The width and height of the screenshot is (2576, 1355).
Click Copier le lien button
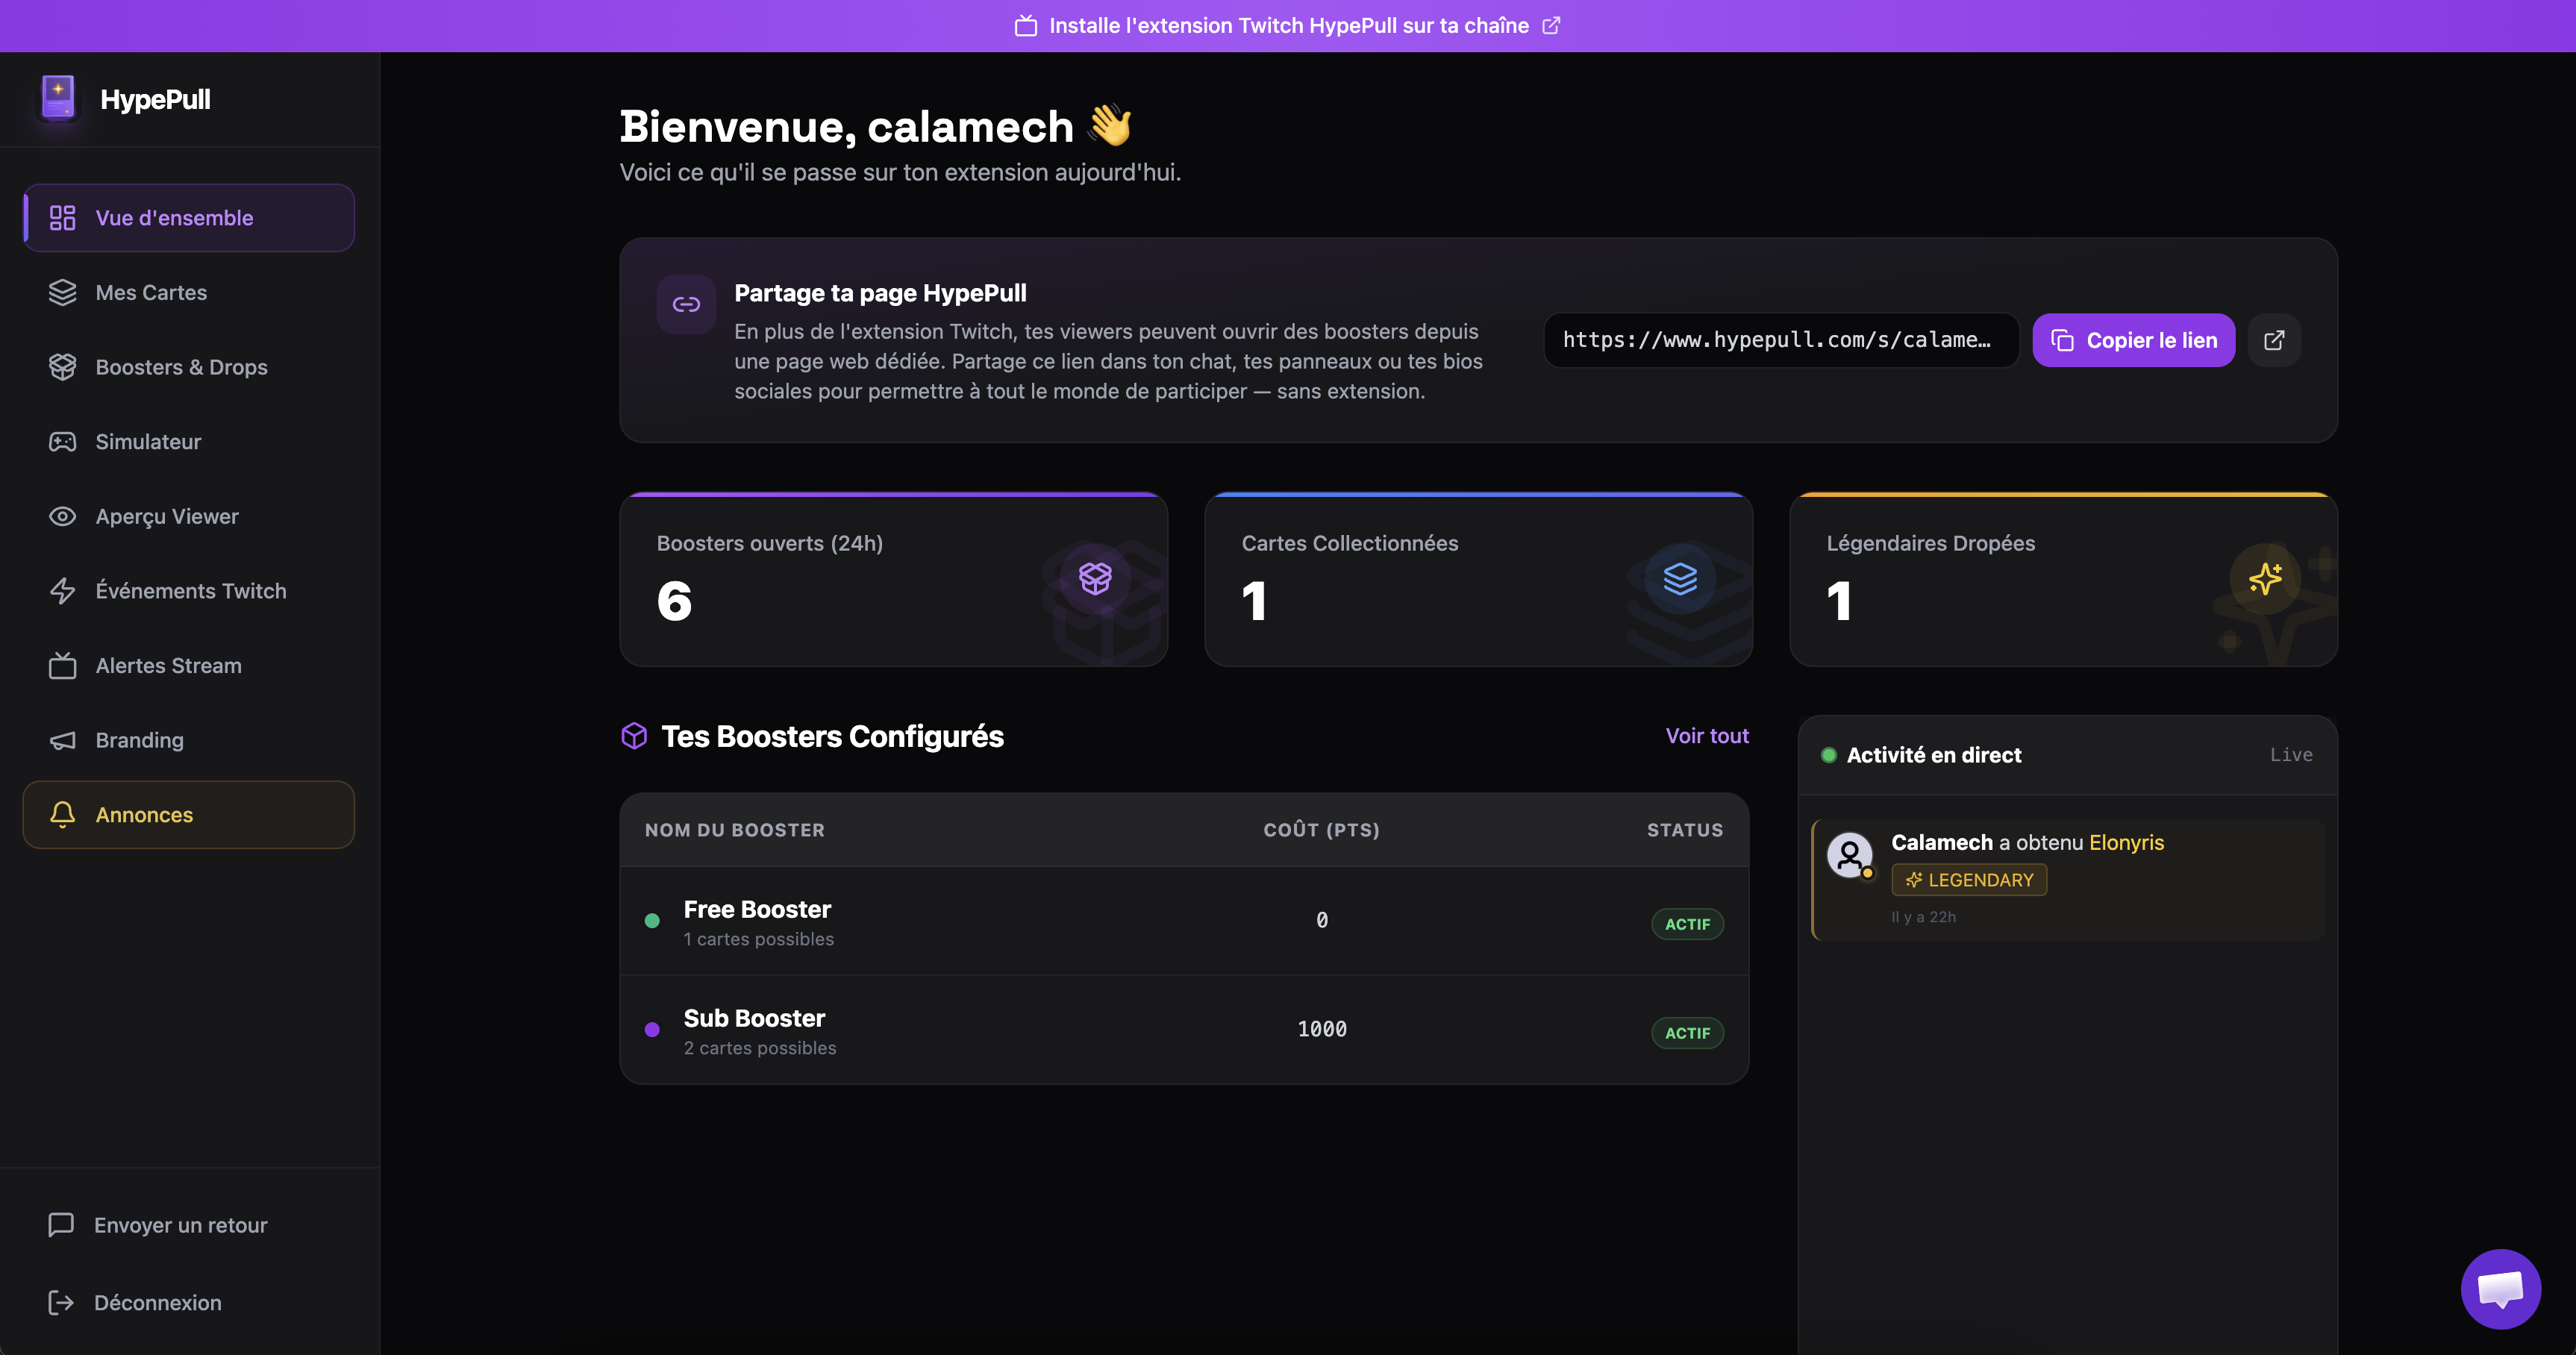(x=2133, y=340)
